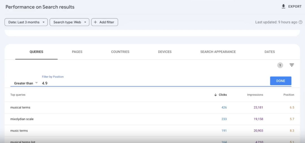Sort by the Position column header
Image resolution: width=305 pixels, height=143 pixels.
point(289,95)
